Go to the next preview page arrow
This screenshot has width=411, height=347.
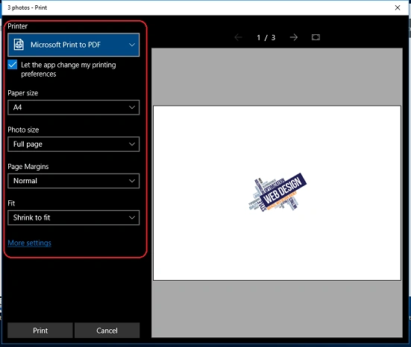294,37
